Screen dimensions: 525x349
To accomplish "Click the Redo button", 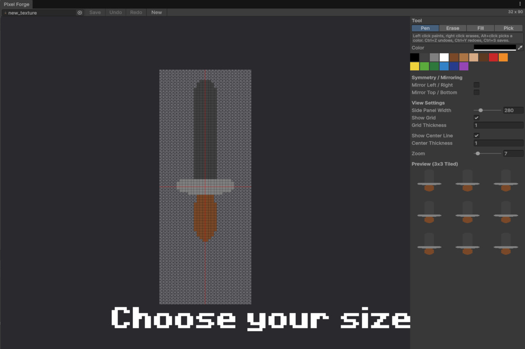I will pyautogui.click(x=136, y=12).
